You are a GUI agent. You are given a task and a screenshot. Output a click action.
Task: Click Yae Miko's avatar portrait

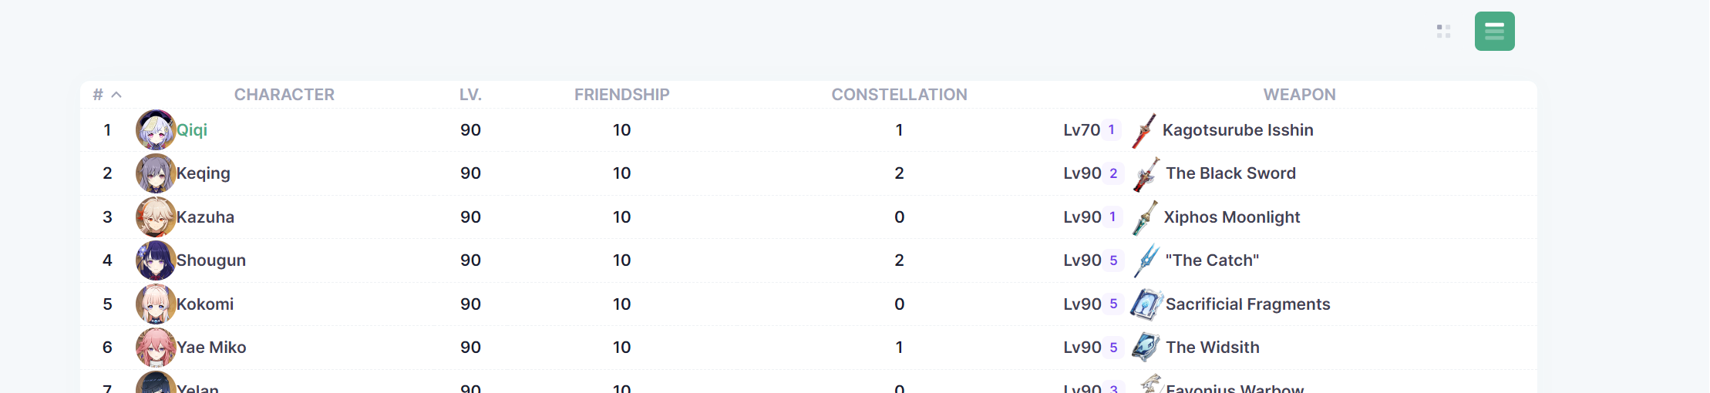[x=155, y=348]
